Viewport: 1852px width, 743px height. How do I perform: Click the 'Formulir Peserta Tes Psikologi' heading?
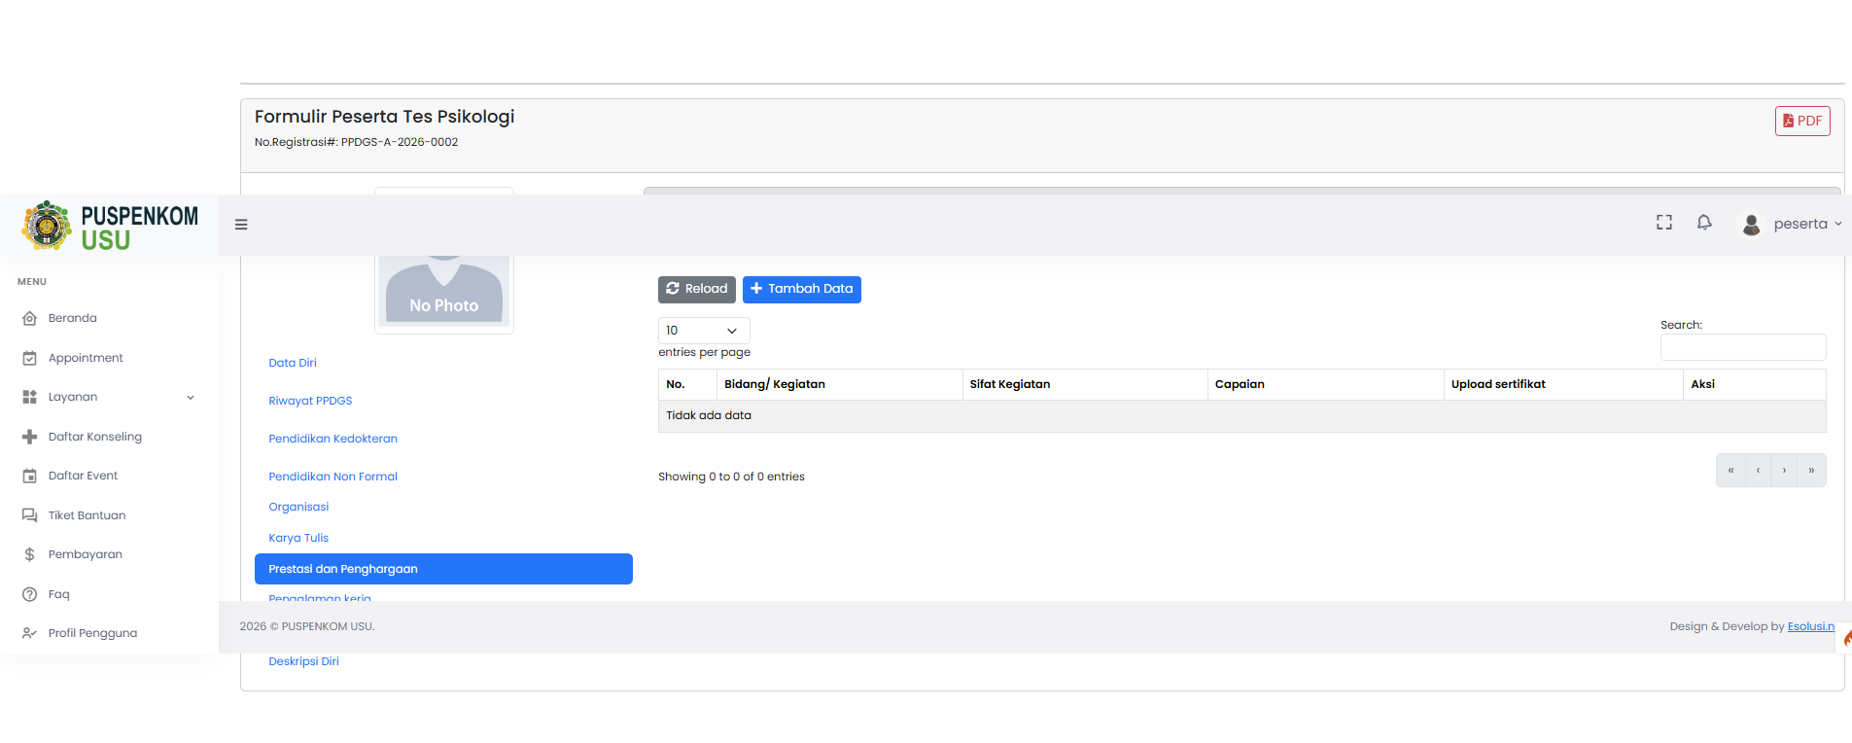(384, 117)
